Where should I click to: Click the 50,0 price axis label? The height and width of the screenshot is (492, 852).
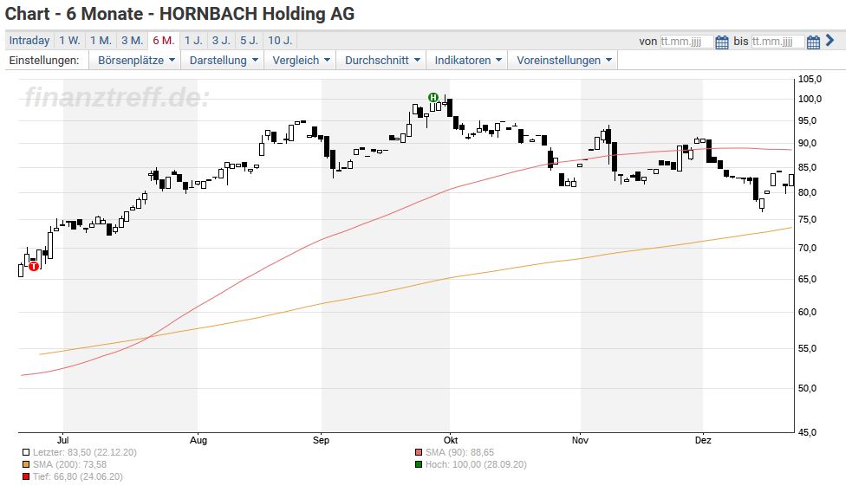(x=808, y=388)
